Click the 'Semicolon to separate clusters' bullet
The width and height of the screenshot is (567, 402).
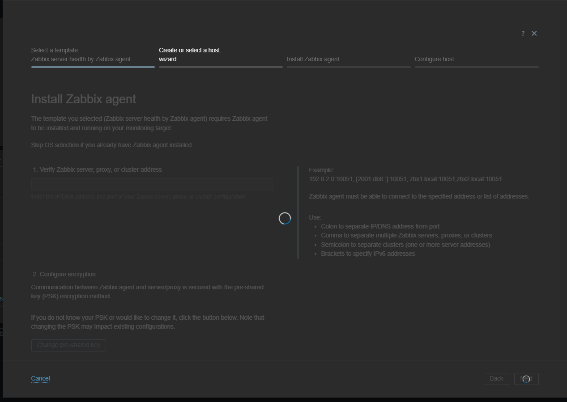point(405,245)
